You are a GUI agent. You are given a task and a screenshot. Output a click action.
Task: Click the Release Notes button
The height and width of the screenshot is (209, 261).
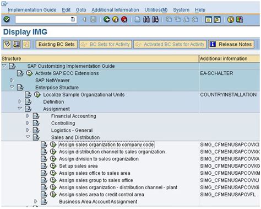[231, 44]
